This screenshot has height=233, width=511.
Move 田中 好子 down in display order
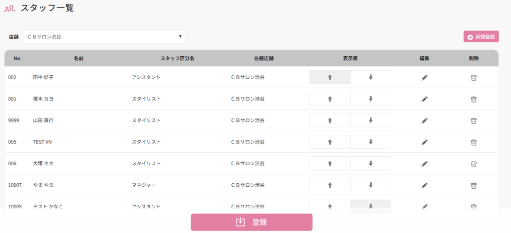pyautogui.click(x=370, y=77)
